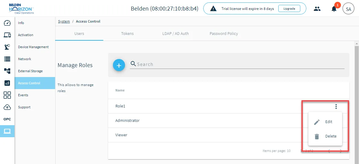Click the Viewer row name
Image resolution: width=359 pixels, height=164 pixels.
coord(121,135)
